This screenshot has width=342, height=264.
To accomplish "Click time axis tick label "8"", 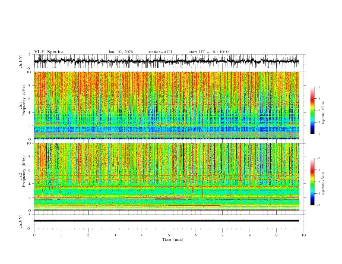I will 250,235.
